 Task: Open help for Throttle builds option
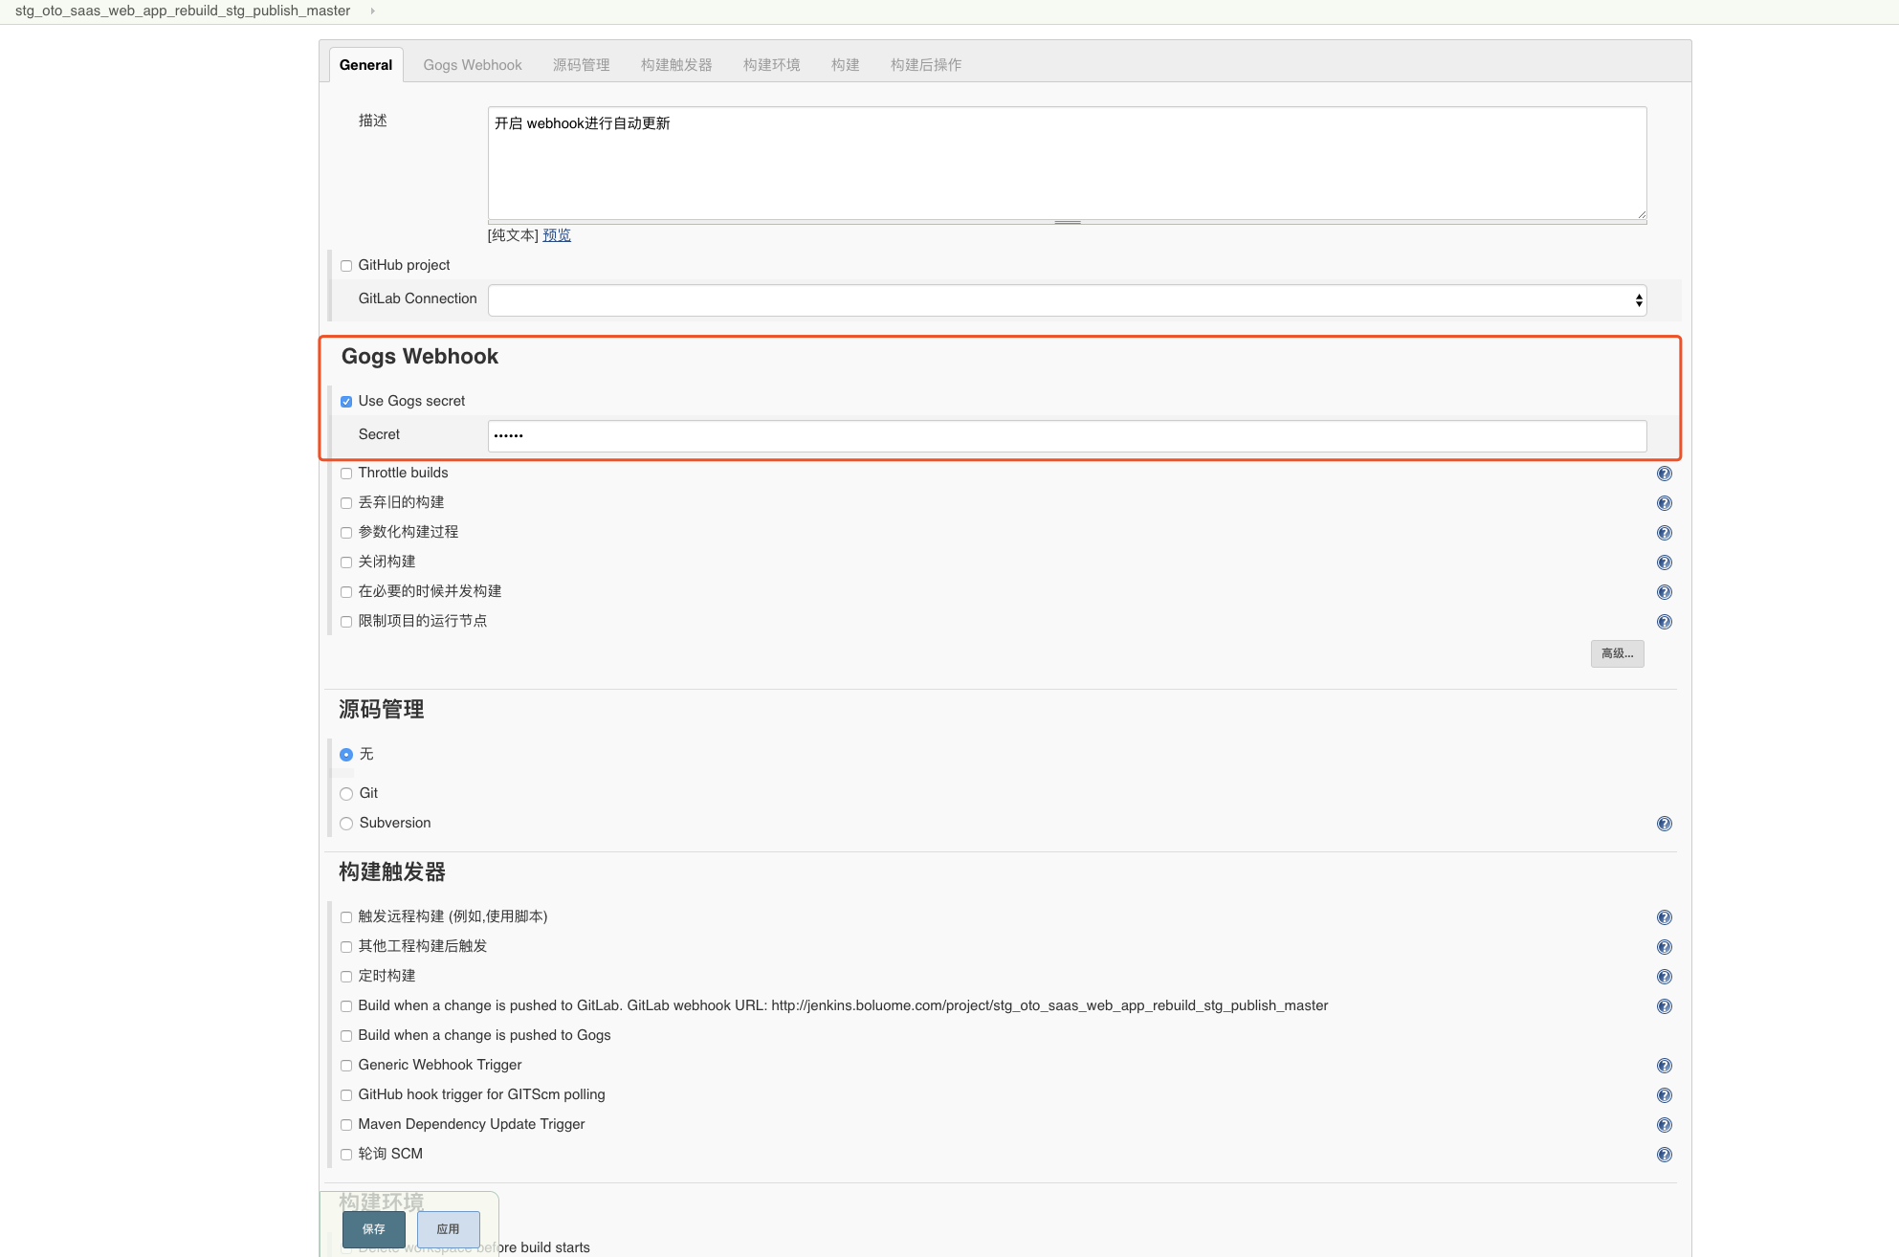point(1665,474)
